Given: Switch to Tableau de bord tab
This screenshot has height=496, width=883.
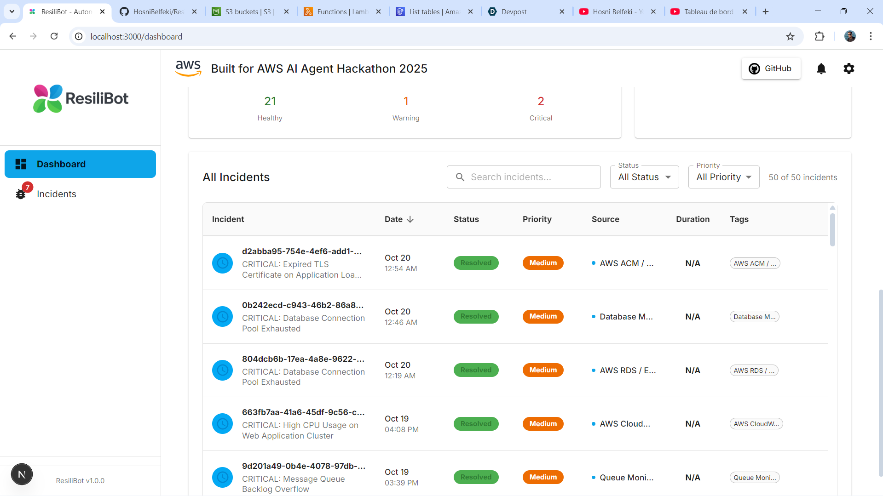Looking at the screenshot, I should pyautogui.click(x=709, y=11).
